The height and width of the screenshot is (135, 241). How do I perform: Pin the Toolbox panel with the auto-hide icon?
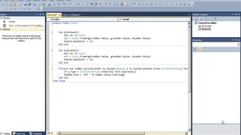click(40, 14)
